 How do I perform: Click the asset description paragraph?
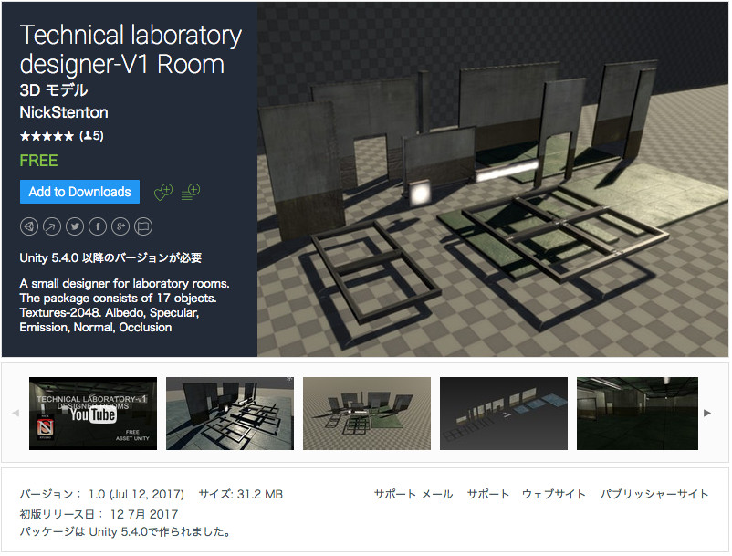point(125,306)
